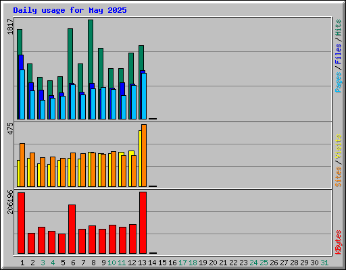Select the red KBytes bar for day 13
346x270 pixels.
143,223
